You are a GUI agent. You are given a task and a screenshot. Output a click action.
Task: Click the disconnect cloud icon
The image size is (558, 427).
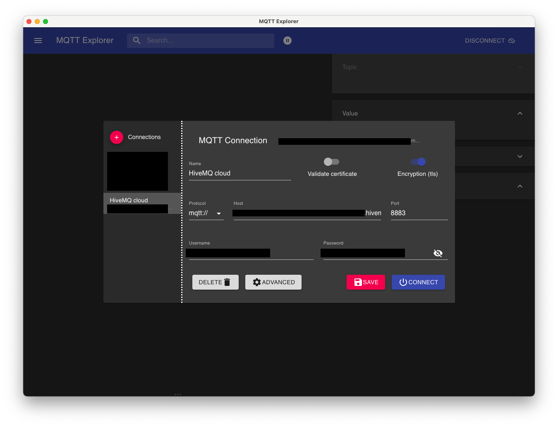click(512, 41)
